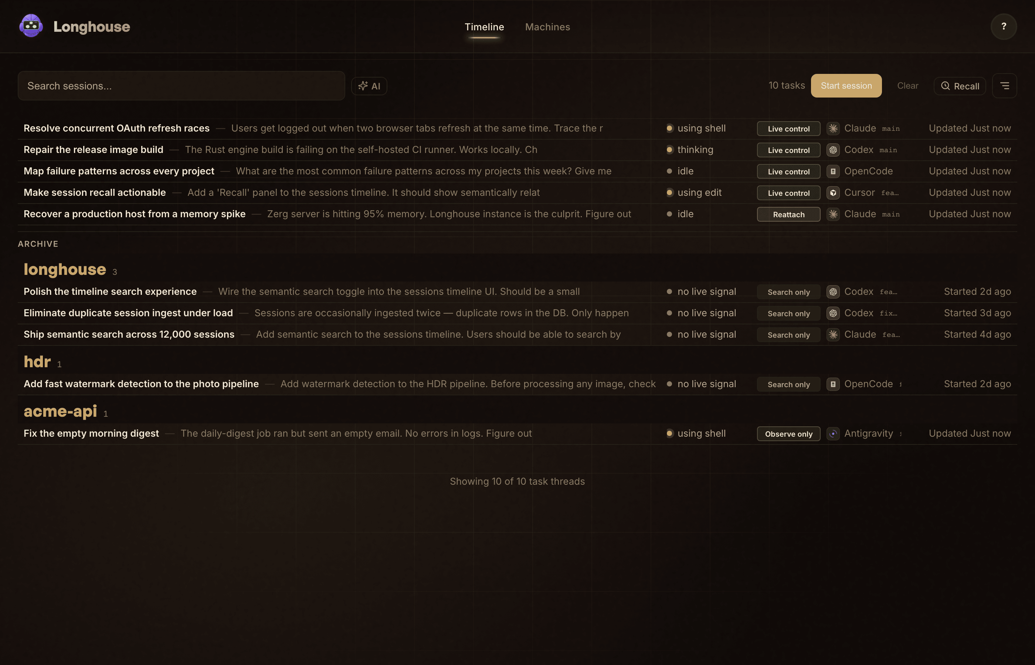Switch to the Timeline tab

pyautogui.click(x=484, y=27)
